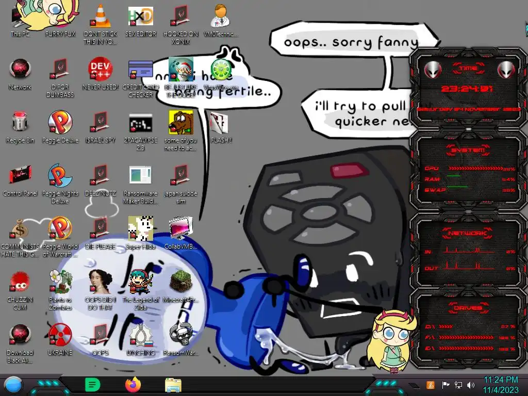Open the green chat app on taskbar
The width and height of the screenshot is (528, 396).
[93, 385]
